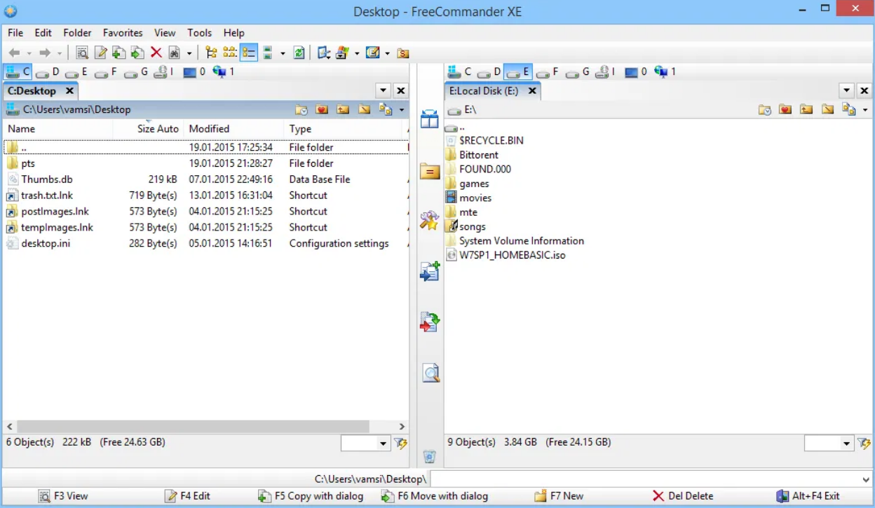Viewport: 875px width, 508px height.
Task: Click the binoculars Search toolbar icon
Action: point(175,53)
